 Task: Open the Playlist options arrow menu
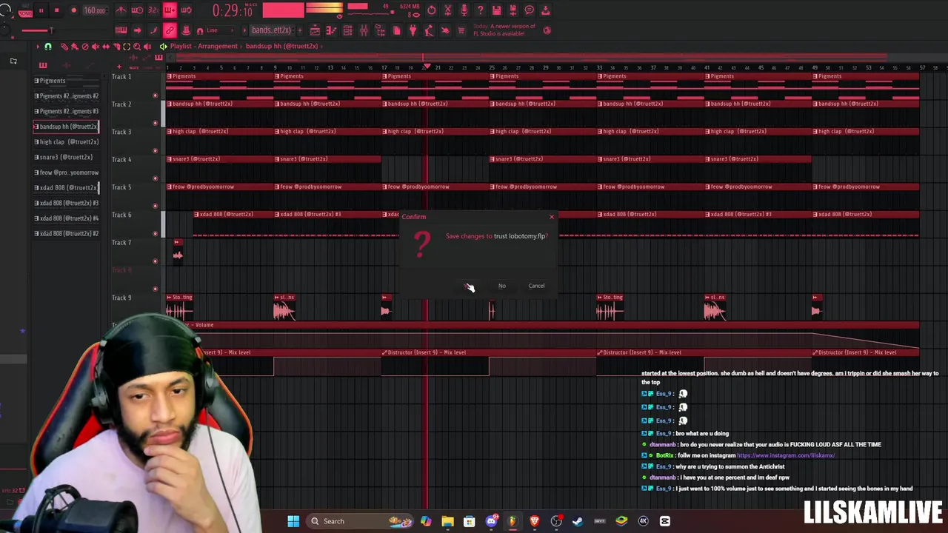pyautogui.click(x=38, y=46)
